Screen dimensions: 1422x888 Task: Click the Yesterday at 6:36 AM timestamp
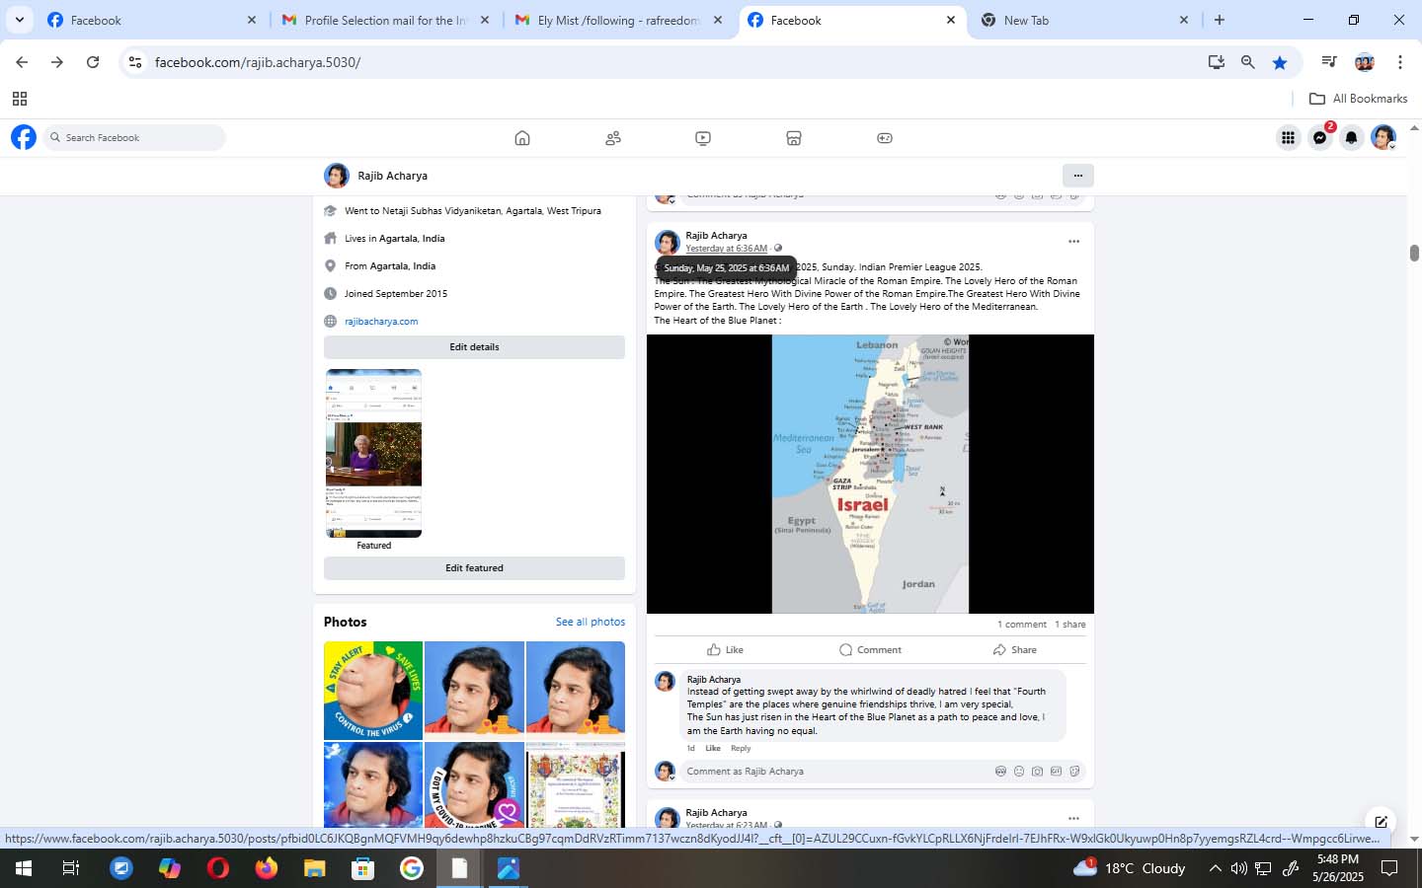tap(726, 249)
